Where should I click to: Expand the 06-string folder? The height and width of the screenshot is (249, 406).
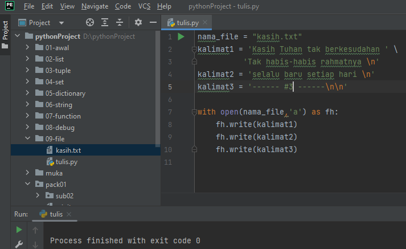[27, 104]
